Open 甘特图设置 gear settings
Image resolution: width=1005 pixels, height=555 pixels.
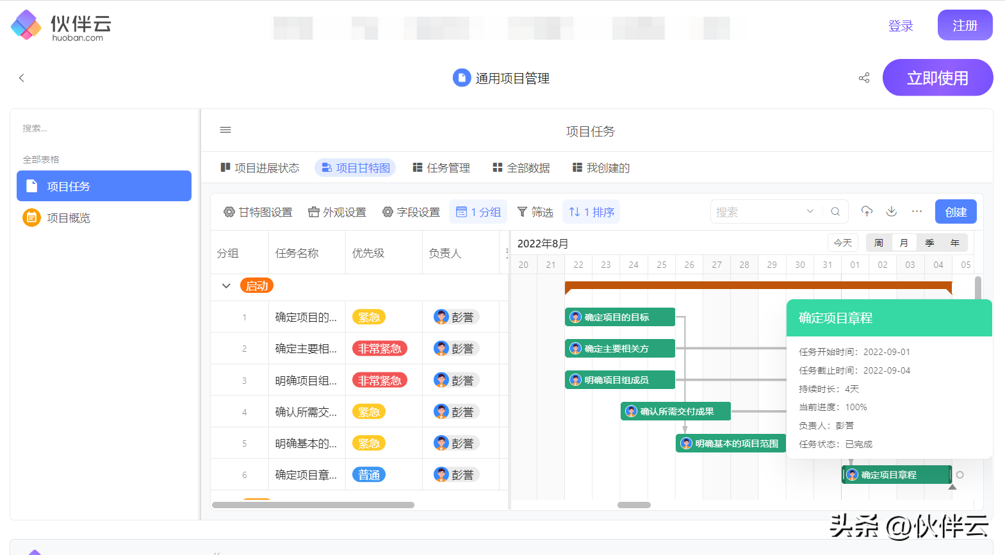pyautogui.click(x=257, y=212)
